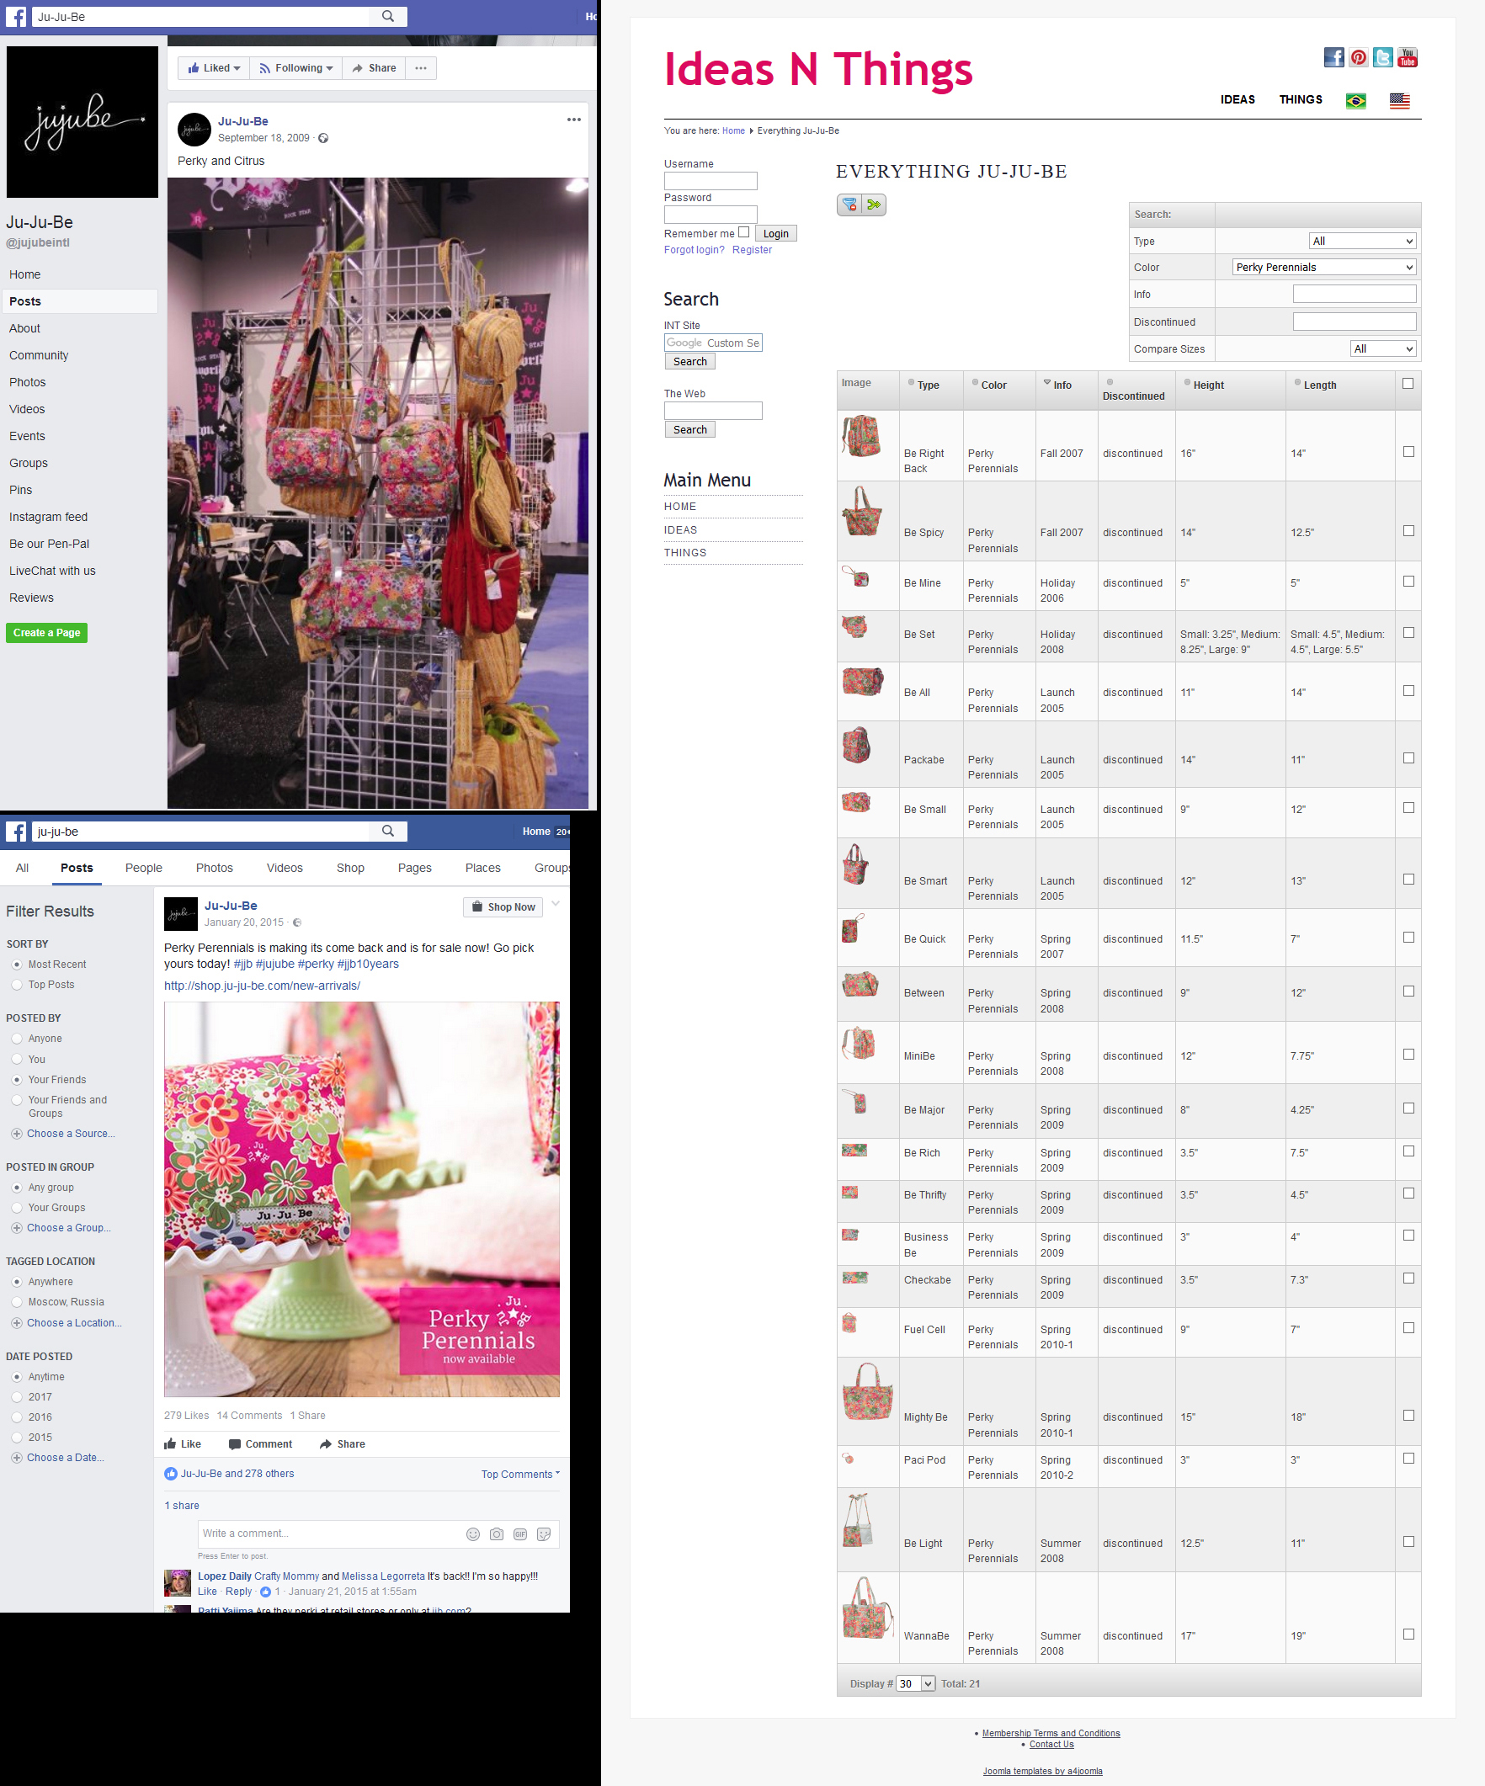Select Your Groups radio option
Viewport: 1485px width, 1786px height.
pos(16,1207)
